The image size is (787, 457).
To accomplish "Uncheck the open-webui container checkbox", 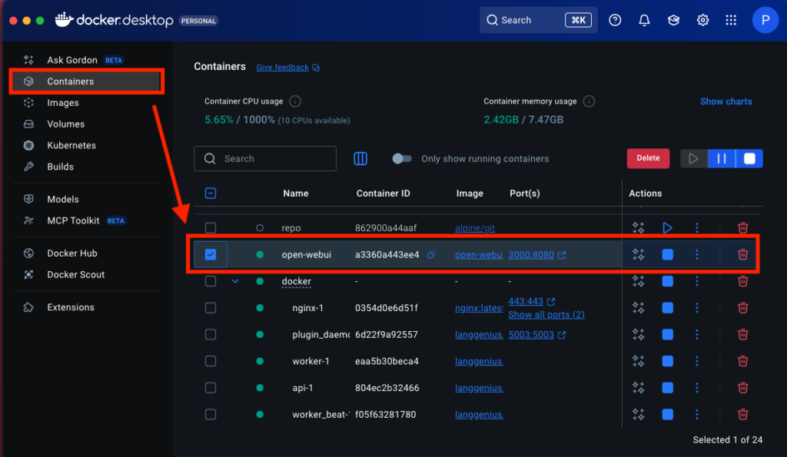I will click(211, 255).
